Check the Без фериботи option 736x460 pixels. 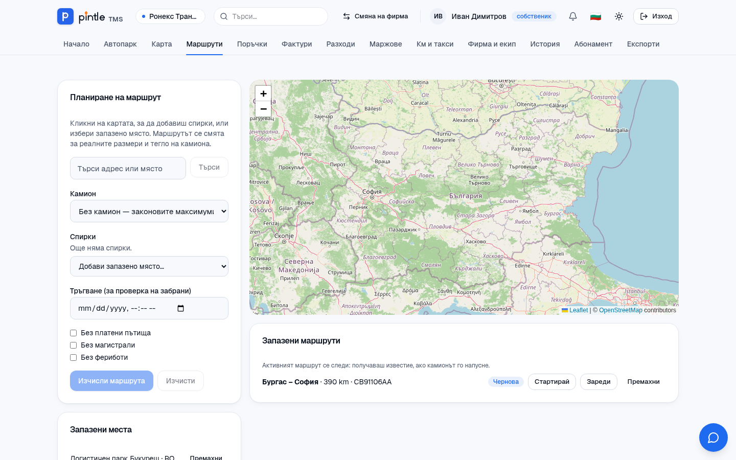tap(73, 357)
